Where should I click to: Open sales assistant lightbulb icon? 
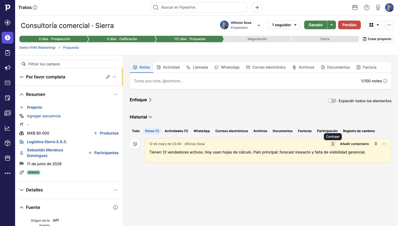click(x=378, y=8)
